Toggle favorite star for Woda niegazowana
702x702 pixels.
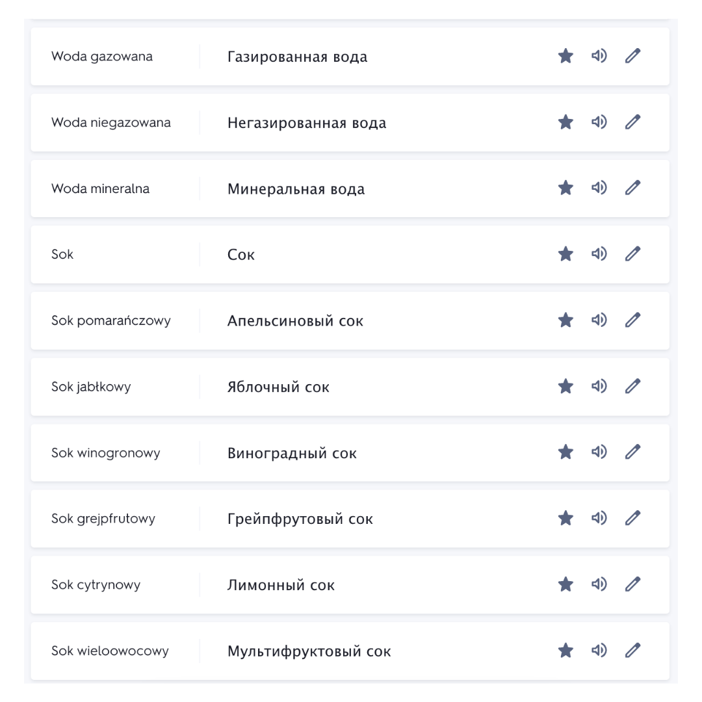coord(565,122)
